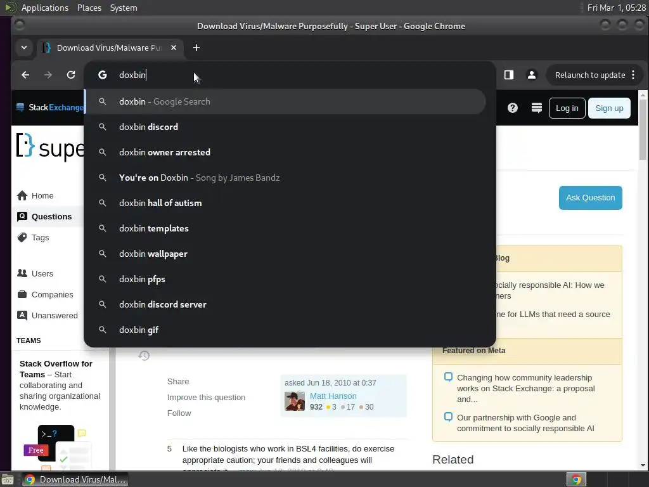Open a new browser tab

(x=196, y=48)
